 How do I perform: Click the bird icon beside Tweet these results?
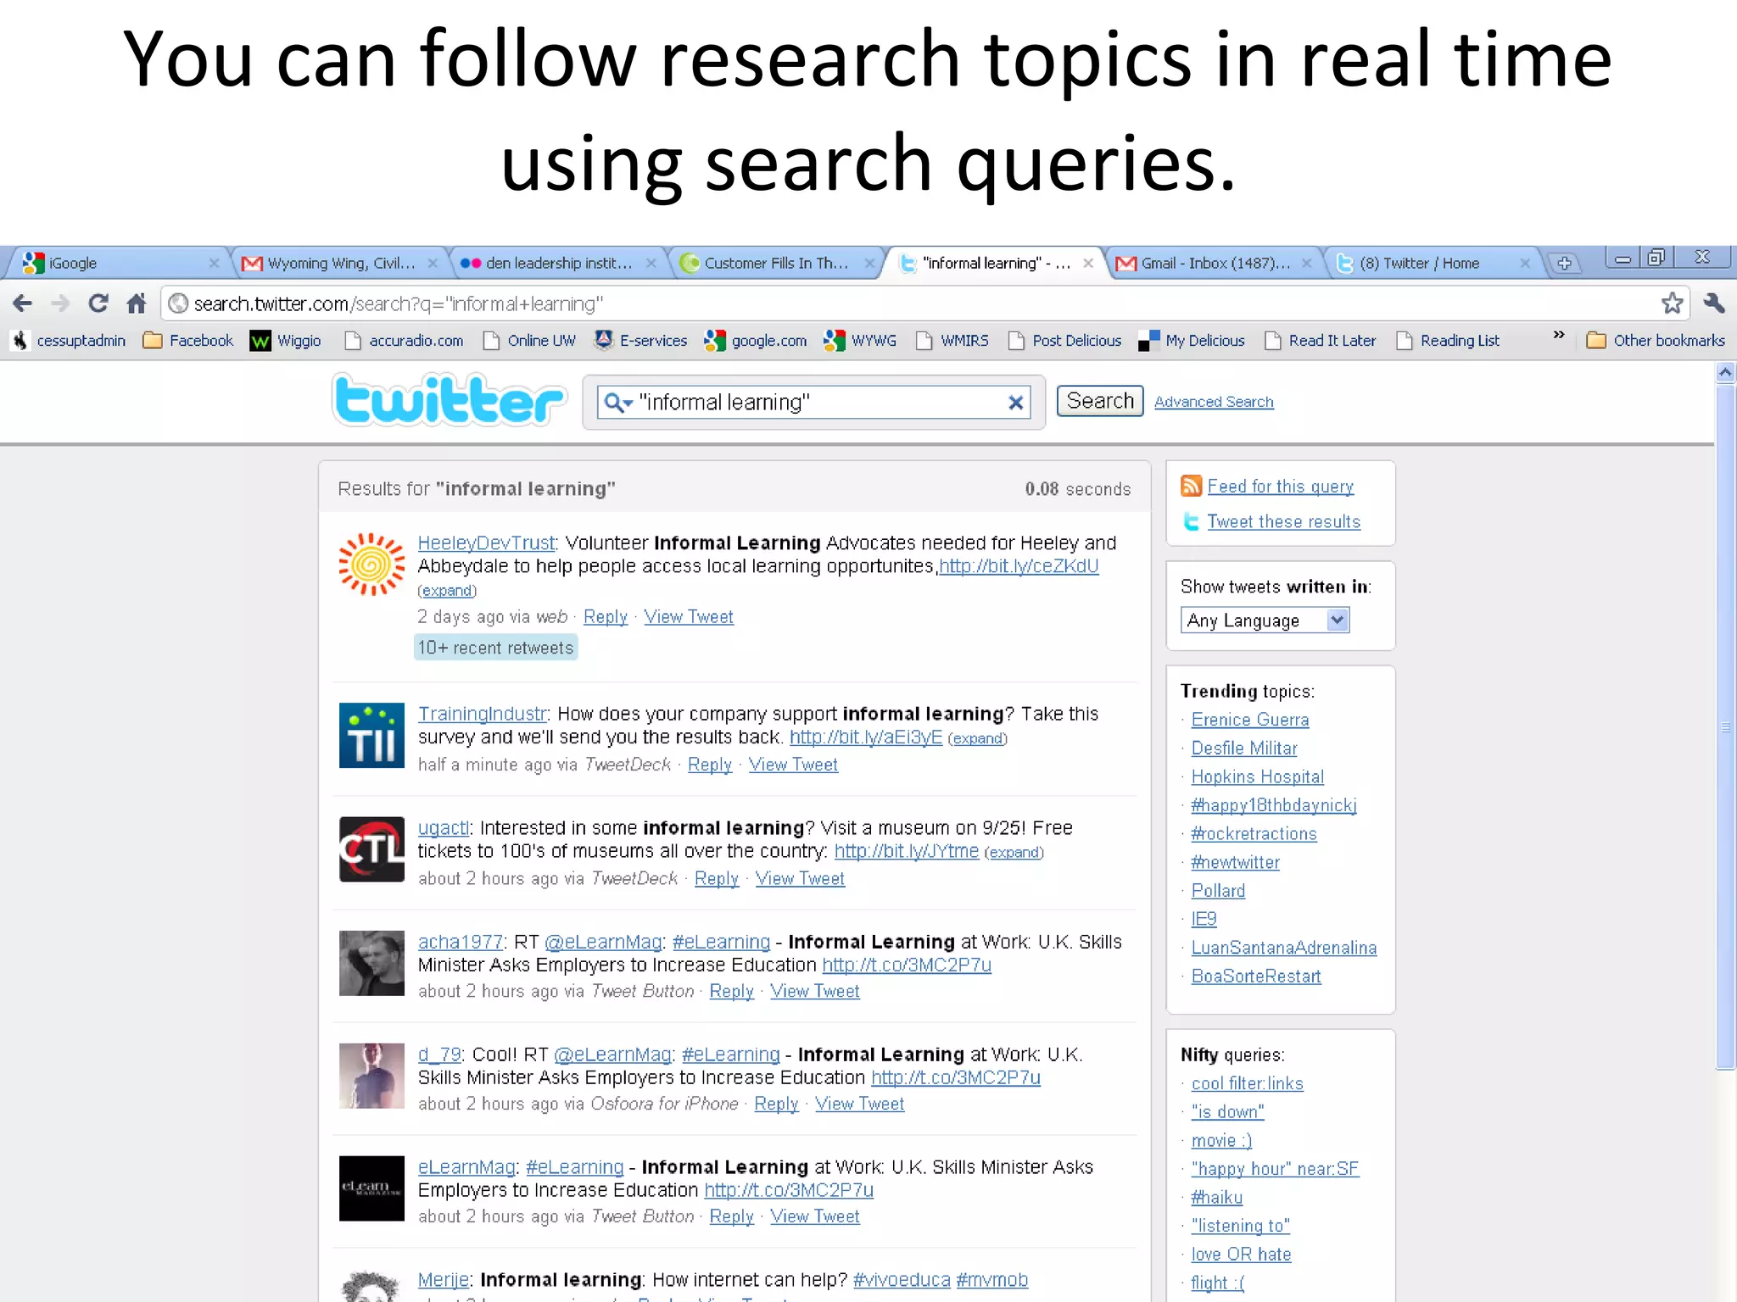[1191, 521]
